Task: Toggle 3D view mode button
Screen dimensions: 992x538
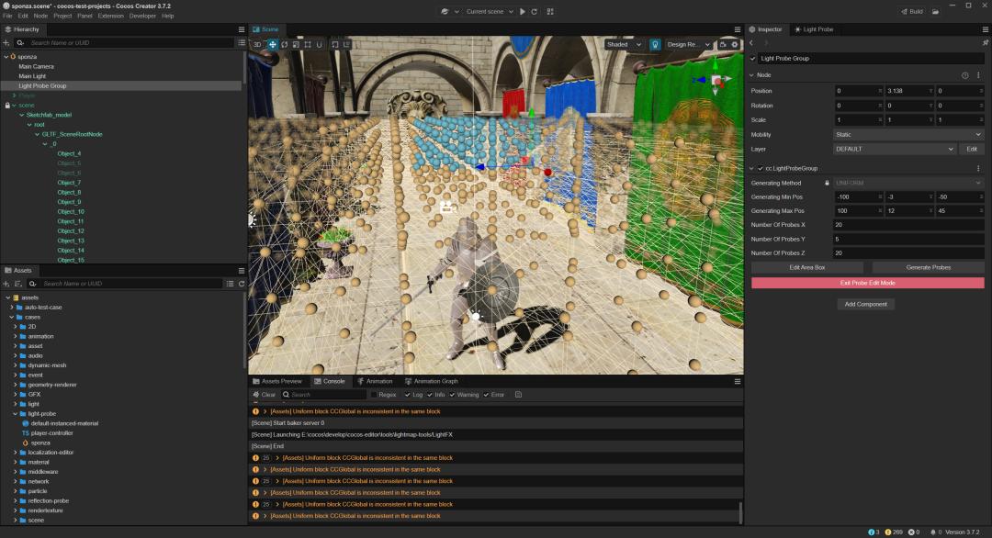Action: pos(257,44)
